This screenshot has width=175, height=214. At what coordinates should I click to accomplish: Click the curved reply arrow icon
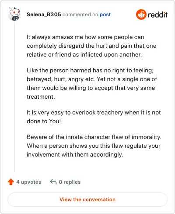pos(53,182)
